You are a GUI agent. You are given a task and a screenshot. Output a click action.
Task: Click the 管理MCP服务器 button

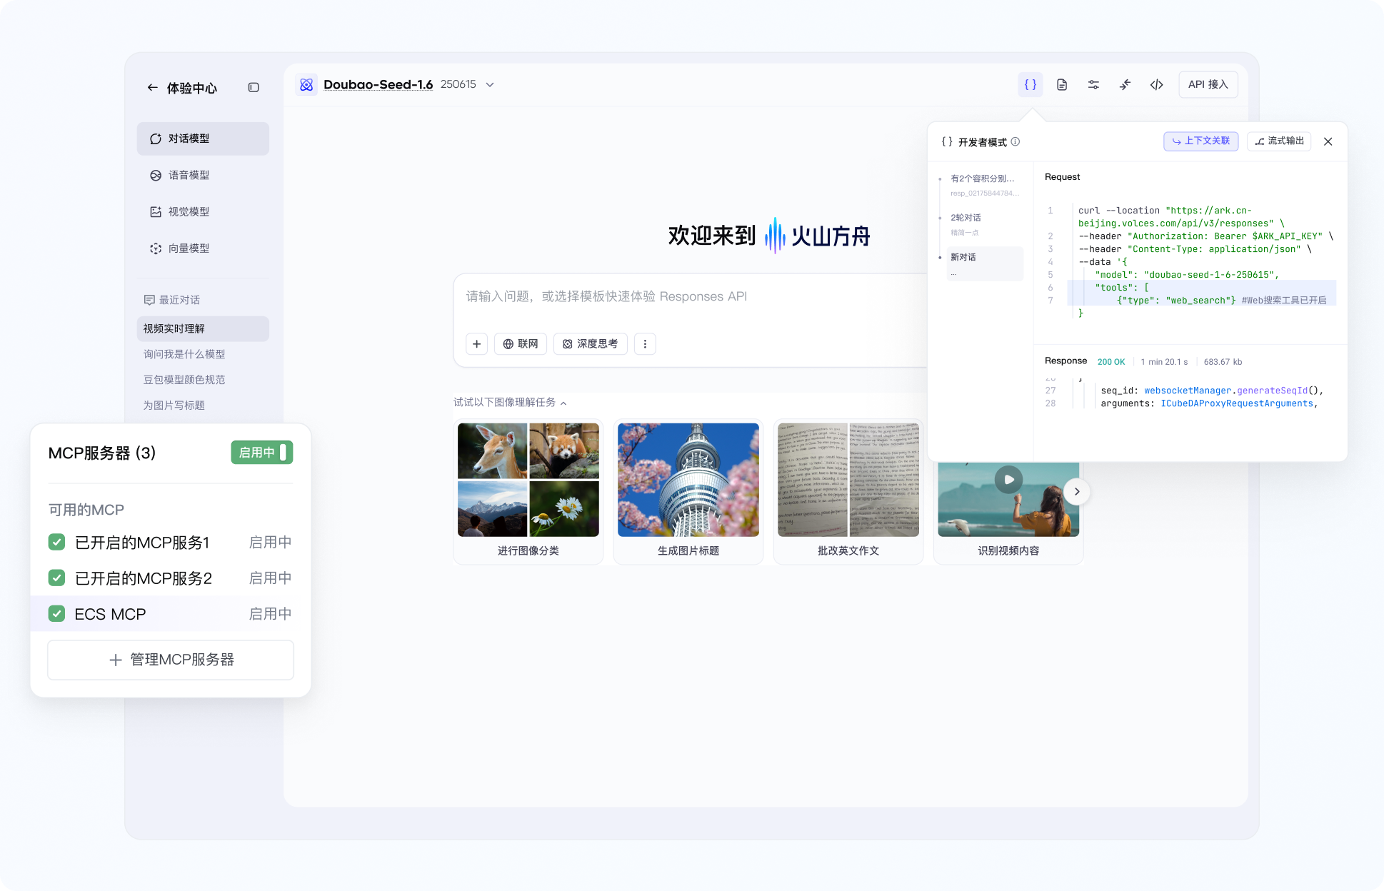[171, 659]
